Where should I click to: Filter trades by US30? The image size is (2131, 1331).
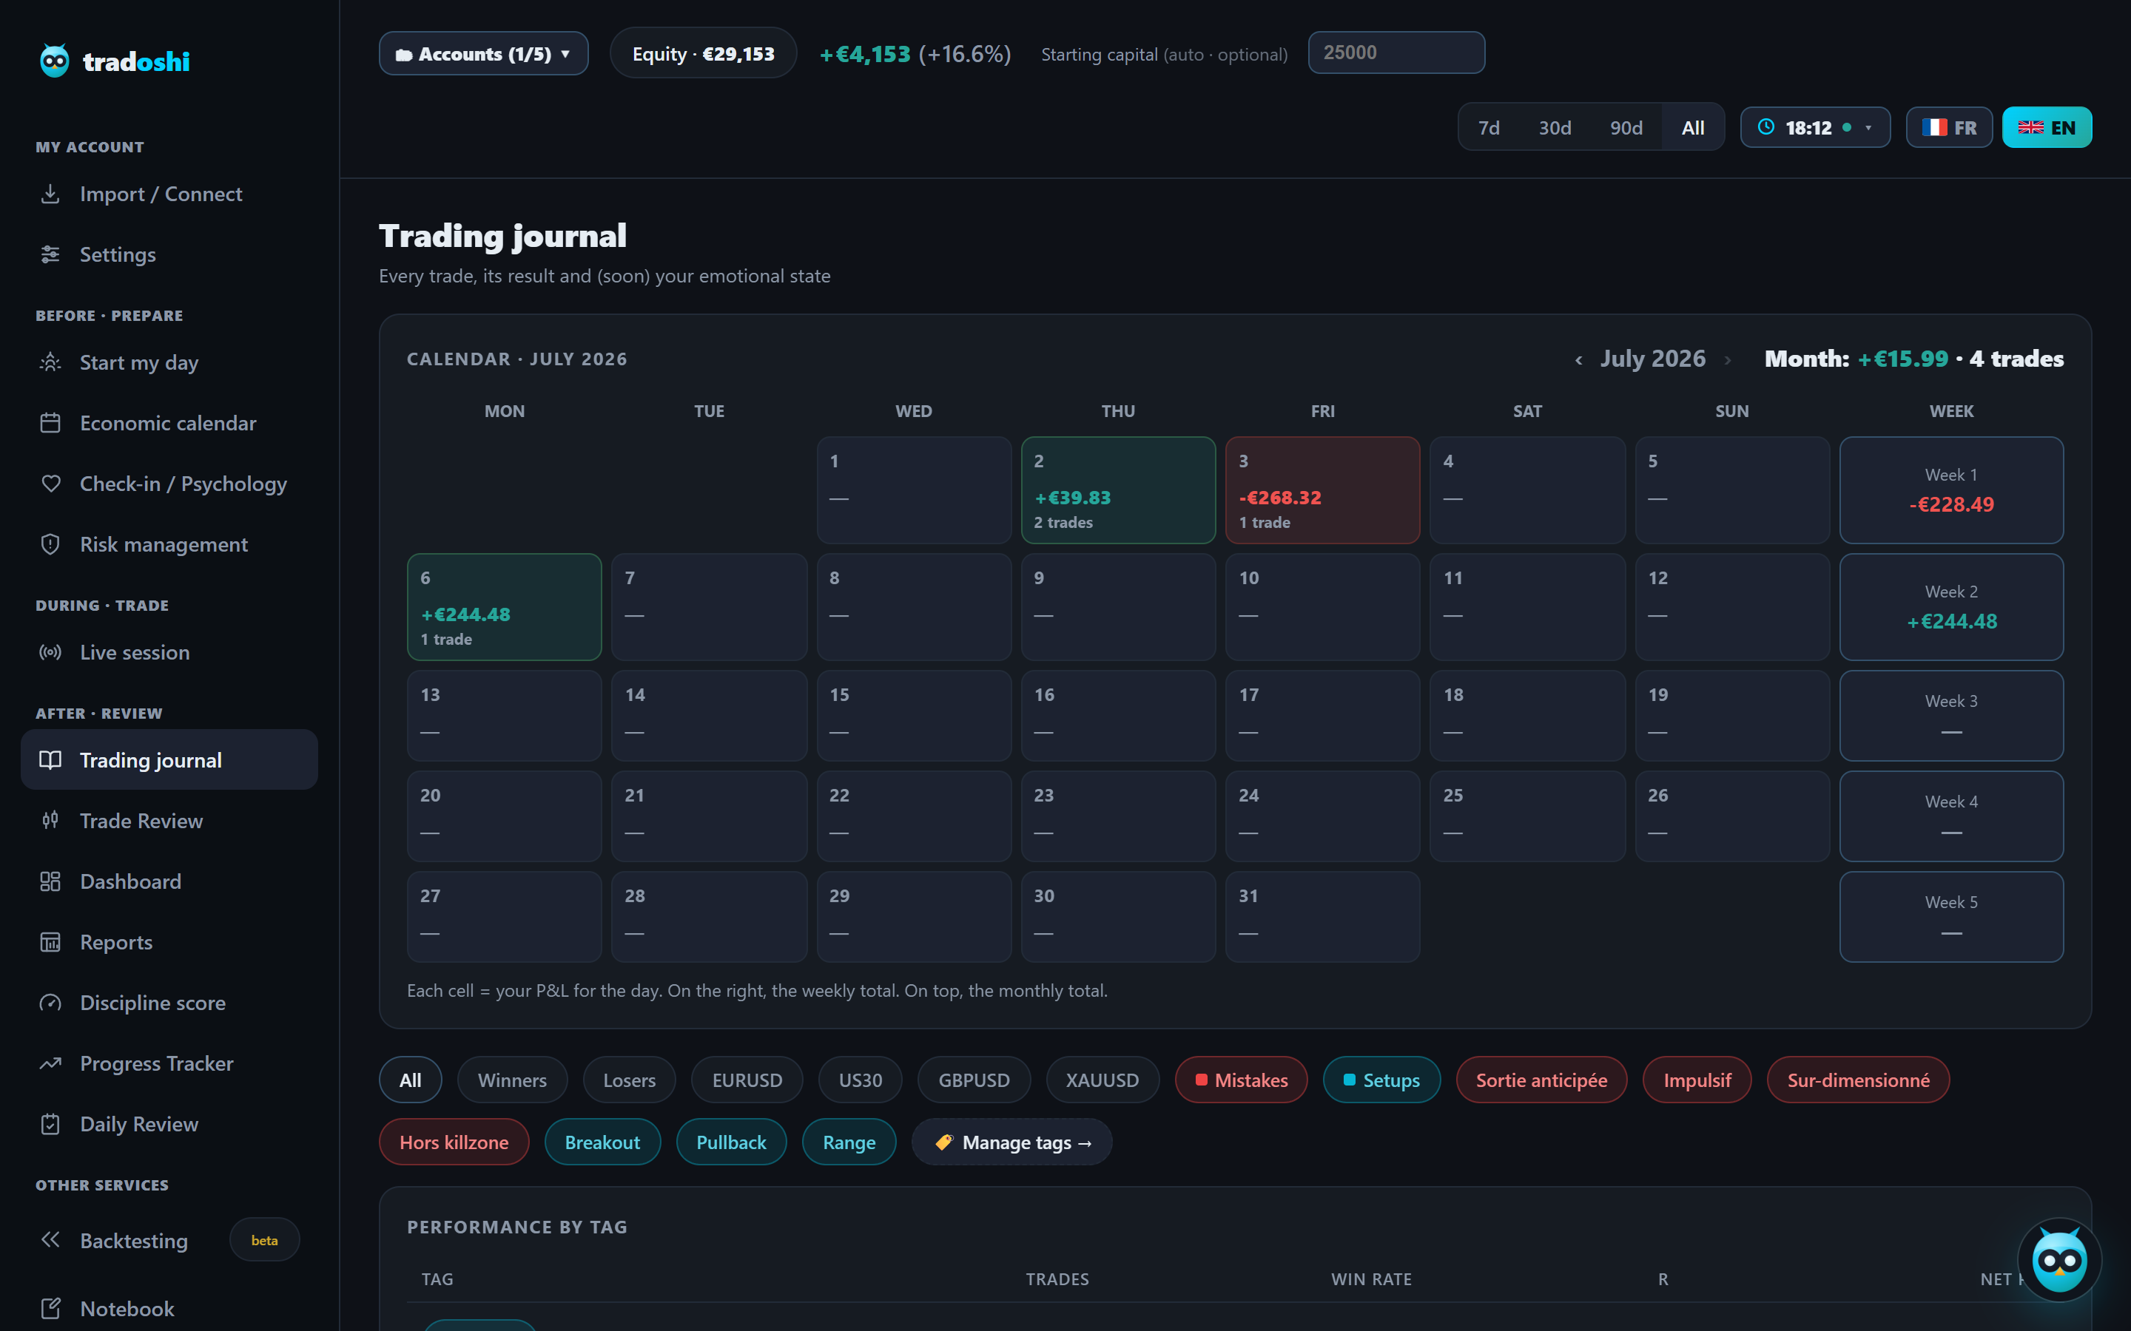coord(861,1080)
